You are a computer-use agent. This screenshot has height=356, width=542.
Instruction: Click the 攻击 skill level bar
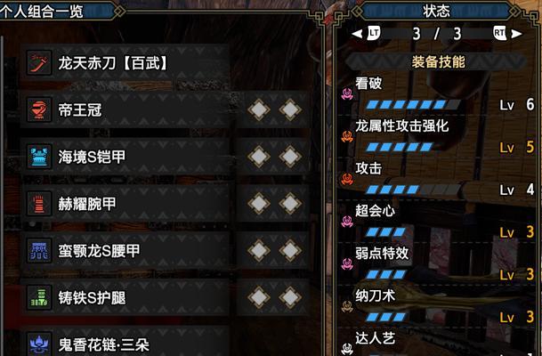(x=414, y=190)
